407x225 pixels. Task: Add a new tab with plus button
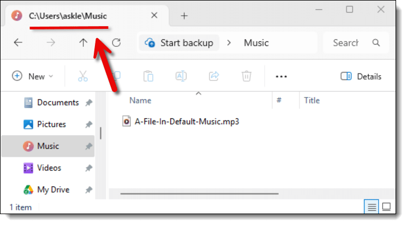(184, 16)
